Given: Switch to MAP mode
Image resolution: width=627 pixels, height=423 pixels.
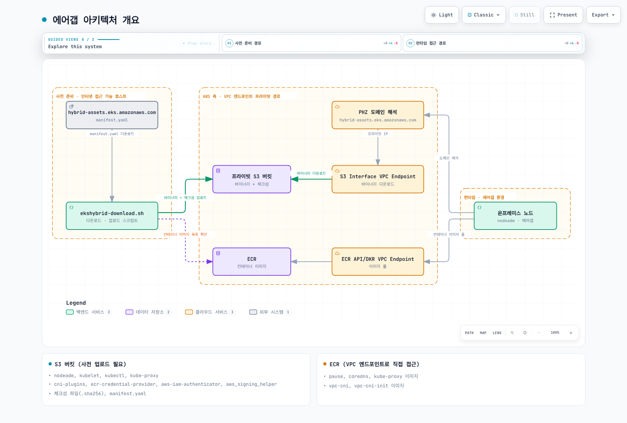Looking at the screenshot, I should point(483,333).
